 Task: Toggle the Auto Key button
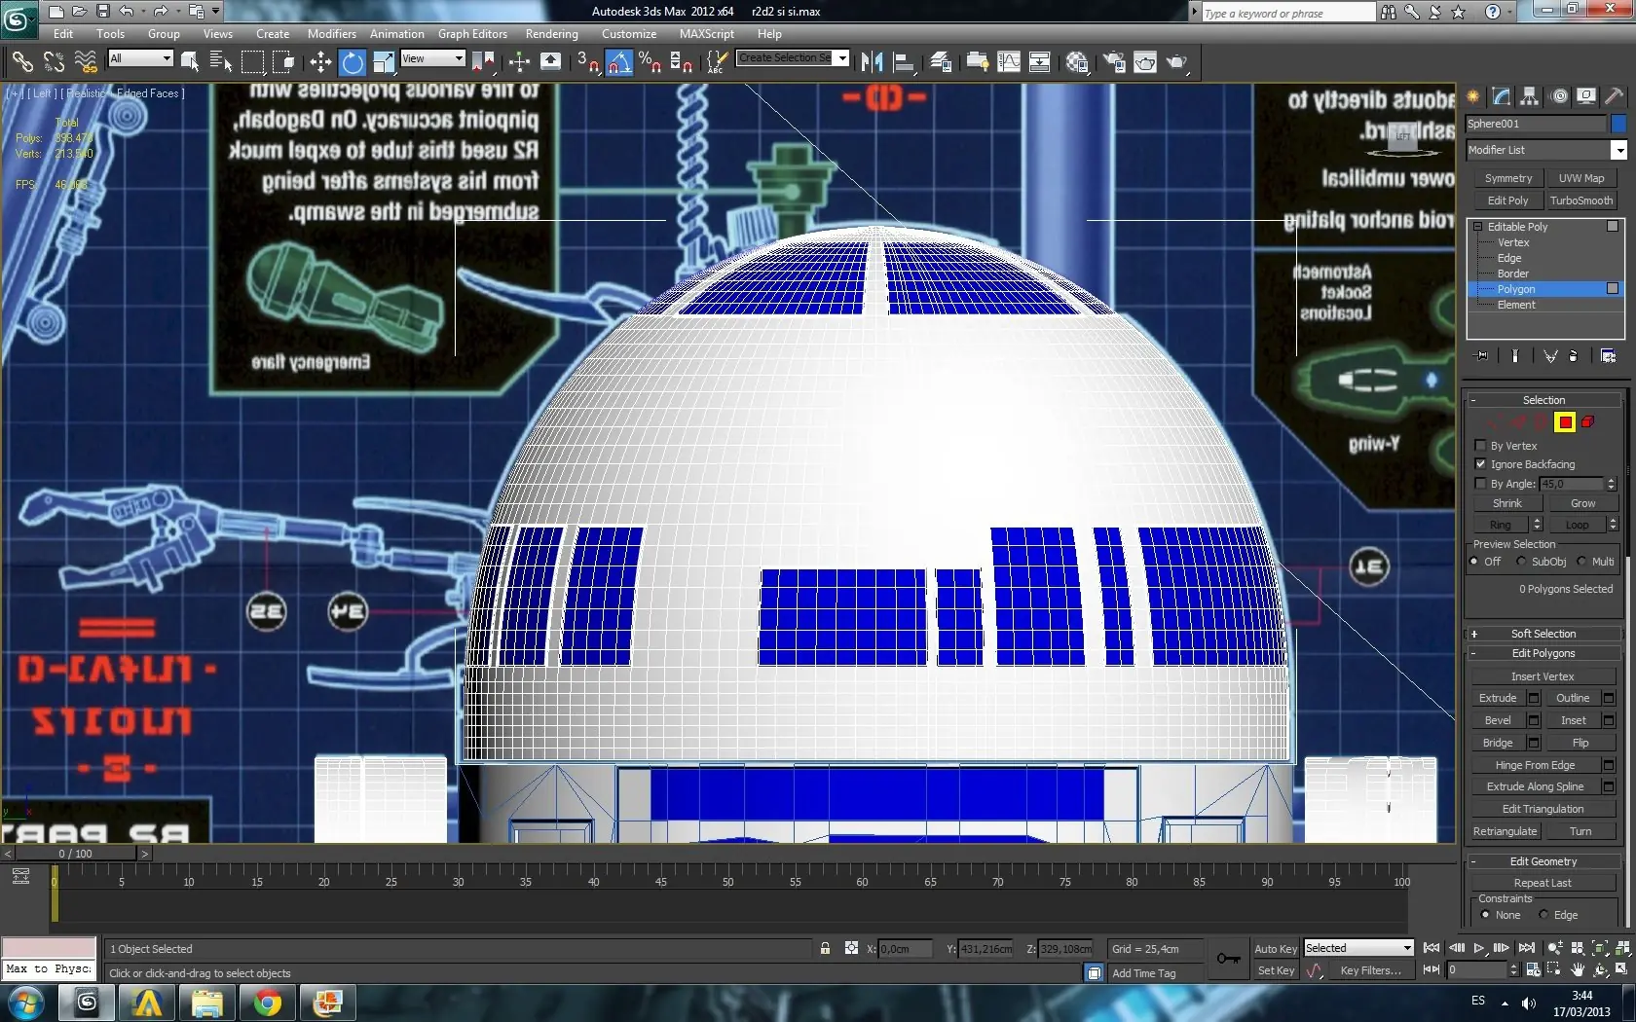coord(1275,949)
